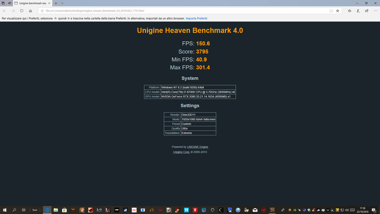380x214 pixels.
Task: Click the Platform Windows NT cell
Action: [198, 87]
